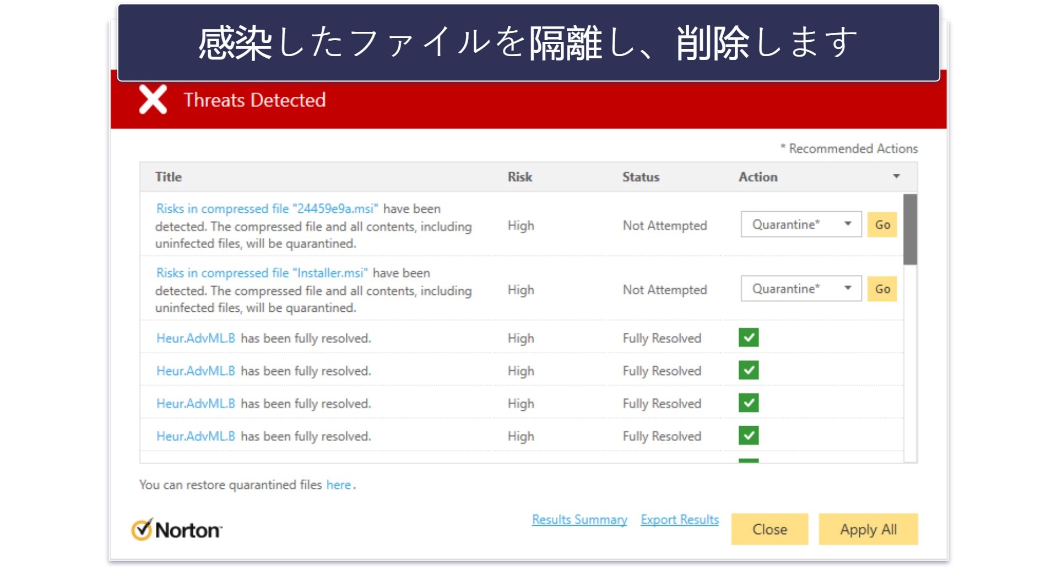Open Quarantine dropdown for 24459e9a.msi
Image resolution: width=1057 pixels, height=567 pixels.
pos(801,224)
